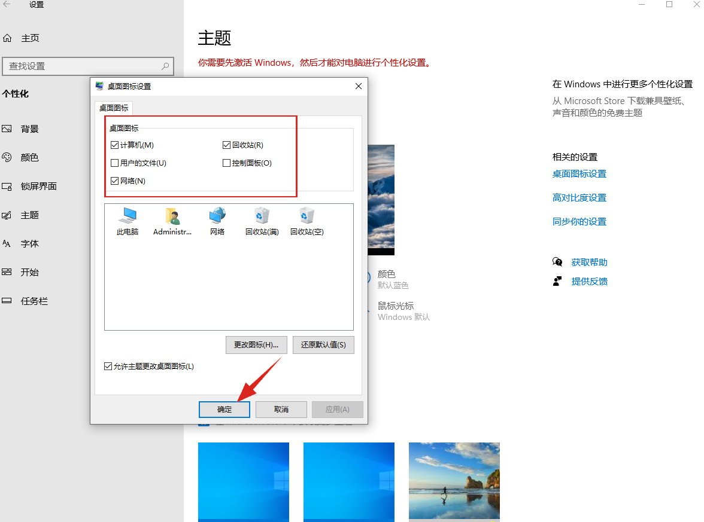Open 锁屏界面 settings page

38,187
